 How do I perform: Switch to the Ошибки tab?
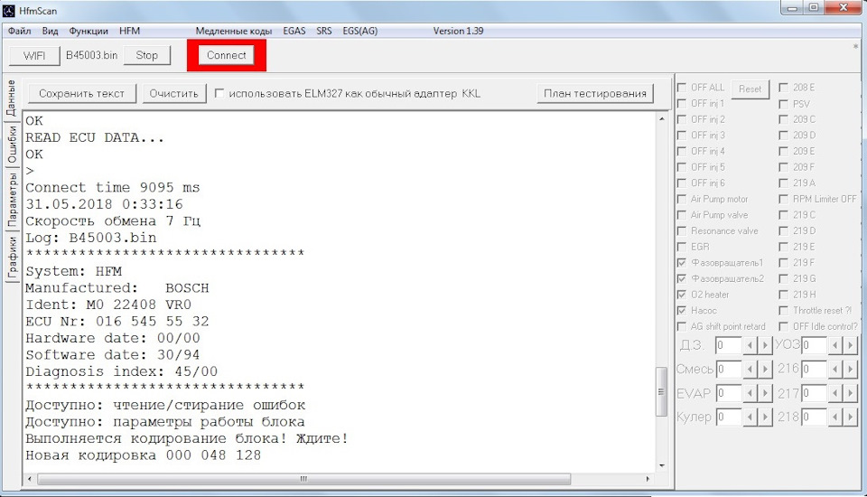[12, 144]
